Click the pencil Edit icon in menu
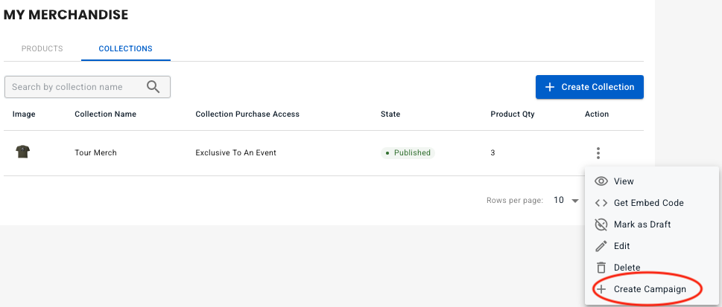Screen dimensions: 722x307 pyautogui.click(x=601, y=246)
